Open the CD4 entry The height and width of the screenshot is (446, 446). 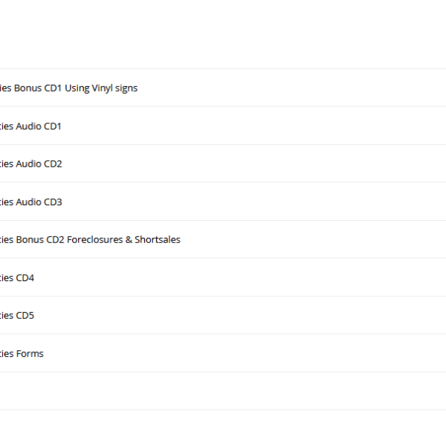[17, 277]
